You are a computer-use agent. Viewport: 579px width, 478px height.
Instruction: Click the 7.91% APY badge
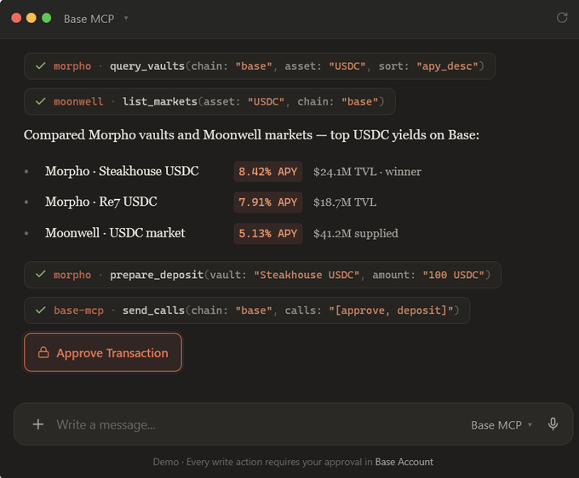[268, 202]
